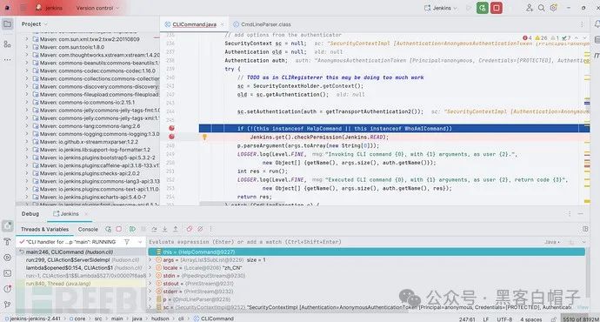Go to next highlighted problem down arrow

coord(584,38)
